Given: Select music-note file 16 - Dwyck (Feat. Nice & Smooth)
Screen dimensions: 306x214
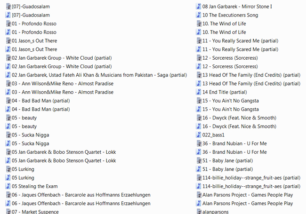Looking at the screenshot, I should (236, 127).
